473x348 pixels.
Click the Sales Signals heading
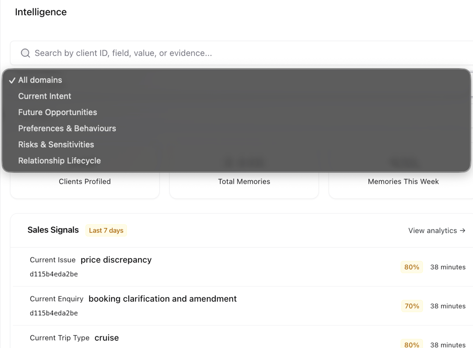pyautogui.click(x=53, y=230)
